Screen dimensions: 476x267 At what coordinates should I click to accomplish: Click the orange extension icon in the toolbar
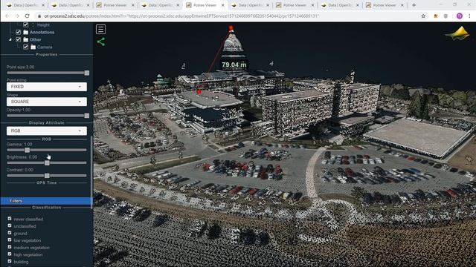[x=436, y=16]
